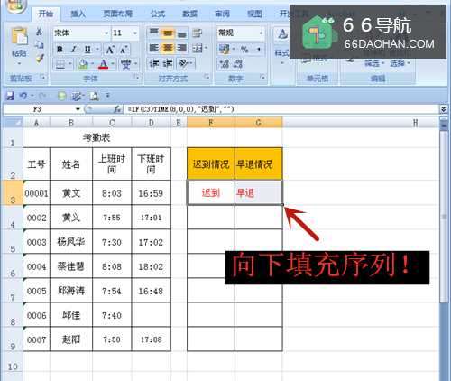Click the Undo arrow icon
The image size is (451, 381).
[x=23, y=96]
